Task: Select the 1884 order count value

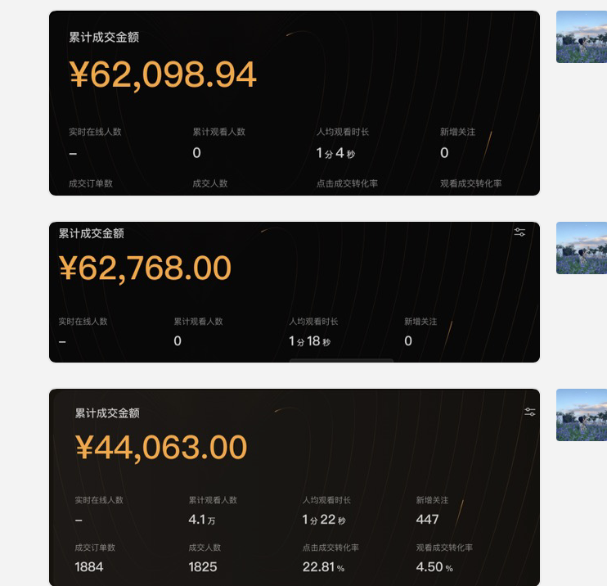Action: [89, 566]
